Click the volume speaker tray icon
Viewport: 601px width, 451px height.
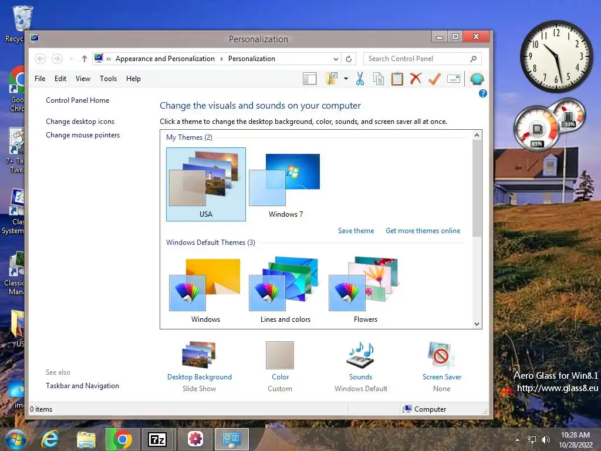pos(546,440)
